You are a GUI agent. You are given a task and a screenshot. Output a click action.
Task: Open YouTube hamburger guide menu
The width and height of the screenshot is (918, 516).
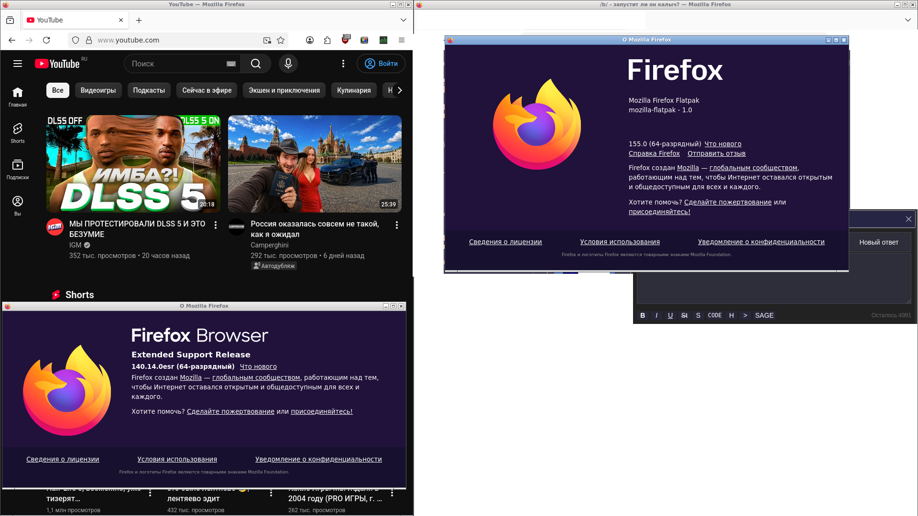coord(18,64)
